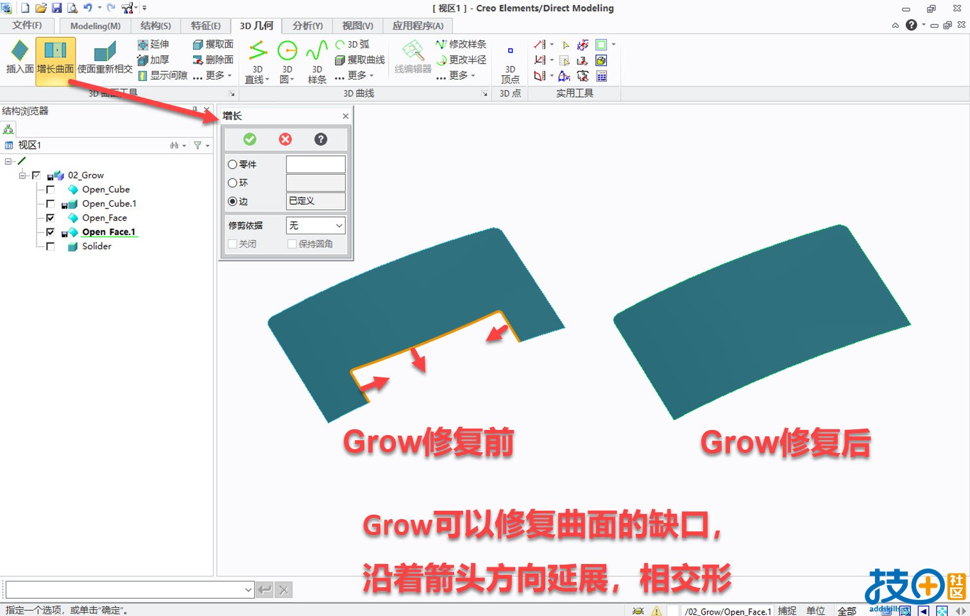970x616 pixels.
Task: Uncheck the Open_Face checkbox
Action: [50, 218]
